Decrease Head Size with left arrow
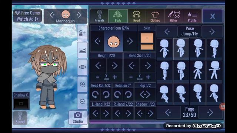 click(131, 65)
